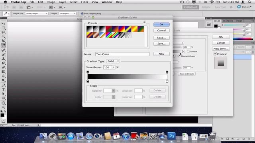Toggle Show Sampling Ring checkbox
The image size is (255, 143).
[82, 13]
